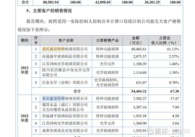Click 光学玻璃材料 in the 1,114.68 row

click(107, 73)
